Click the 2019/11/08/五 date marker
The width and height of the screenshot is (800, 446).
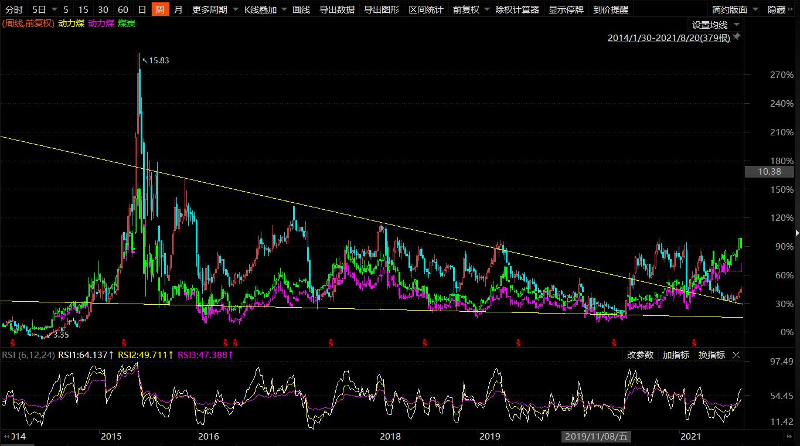tap(597, 437)
